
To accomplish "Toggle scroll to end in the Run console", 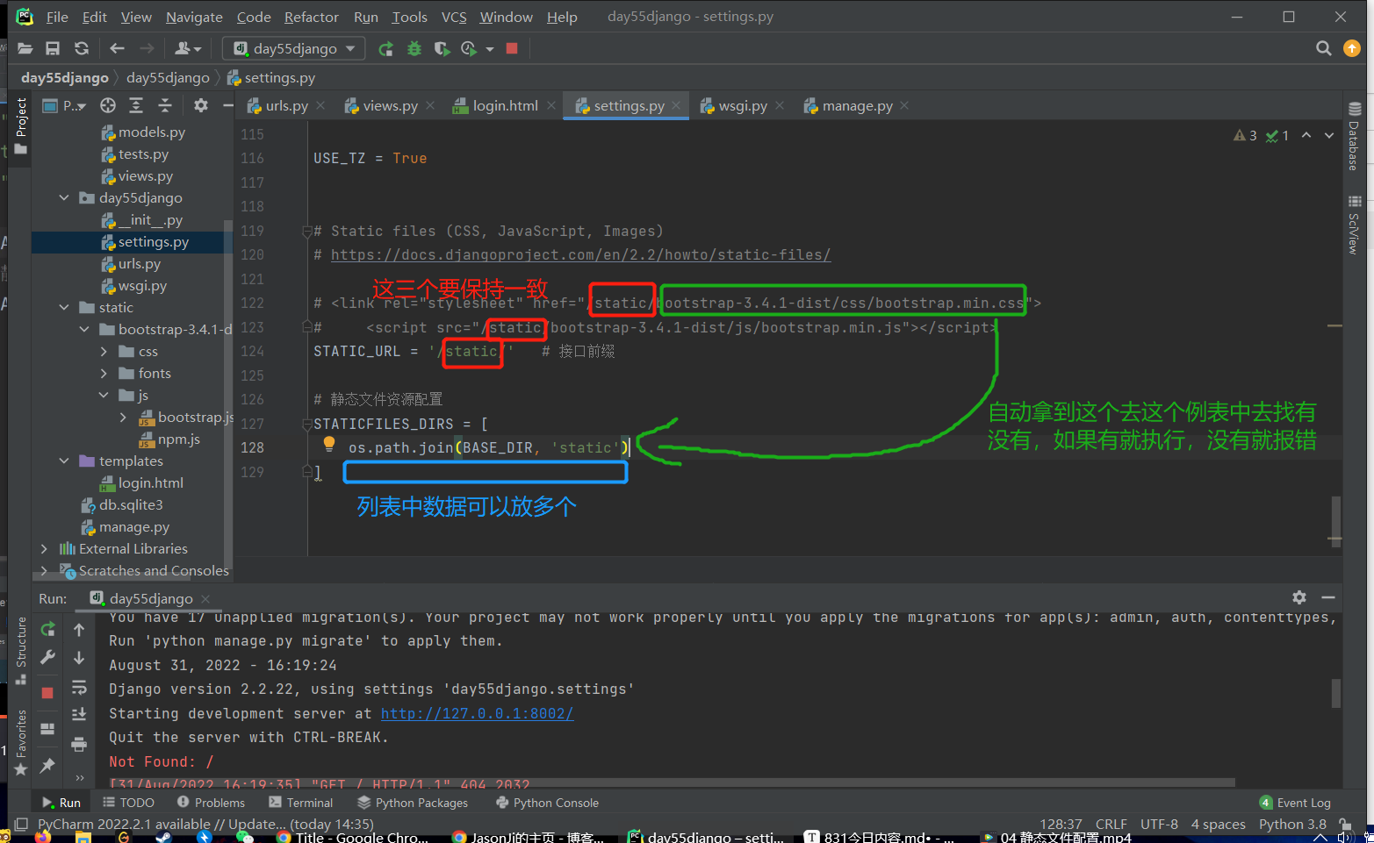I will [79, 714].
